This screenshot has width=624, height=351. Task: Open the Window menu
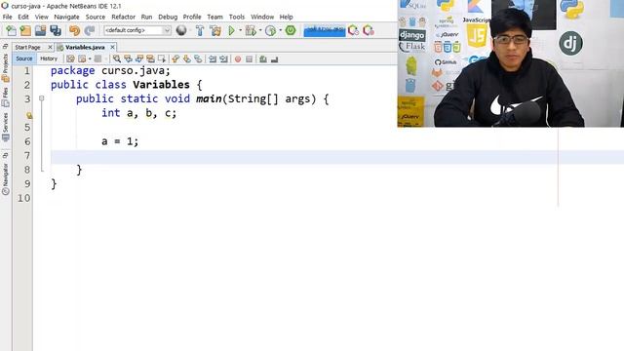click(x=262, y=17)
